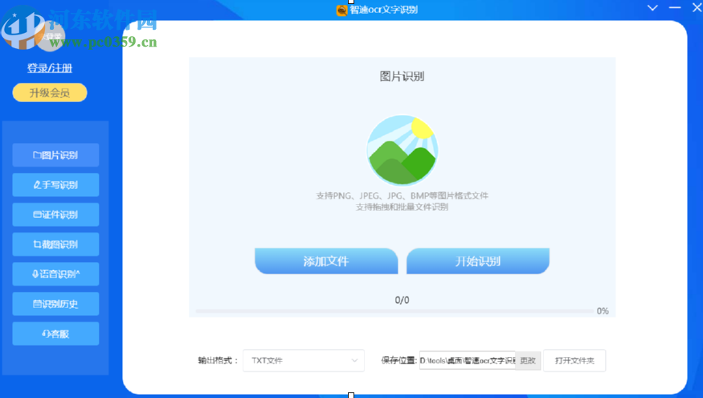Minimize the OCR window
This screenshot has width=703, height=398.
coord(675,8)
